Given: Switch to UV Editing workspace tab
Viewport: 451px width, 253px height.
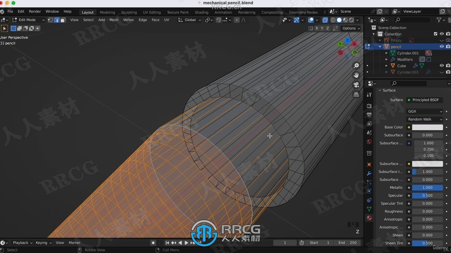Looking at the screenshot, I should 152,12.
